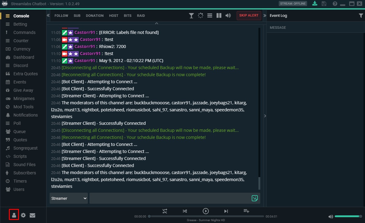This screenshot has width=365, height=223.
Task: Collapse the left sidebar with double chevron
Action: coord(48,16)
